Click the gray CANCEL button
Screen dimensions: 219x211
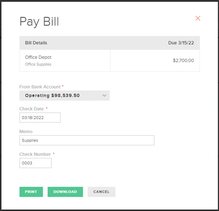coord(101,192)
